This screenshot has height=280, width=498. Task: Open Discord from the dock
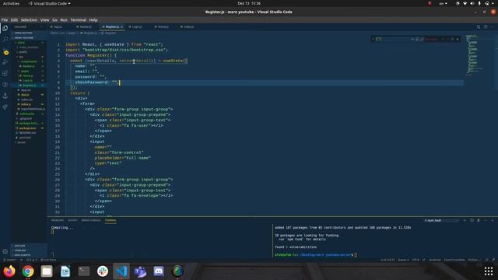pos(159,271)
